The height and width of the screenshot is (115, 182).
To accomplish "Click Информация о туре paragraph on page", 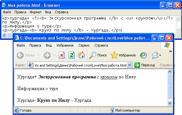I will (38, 89).
